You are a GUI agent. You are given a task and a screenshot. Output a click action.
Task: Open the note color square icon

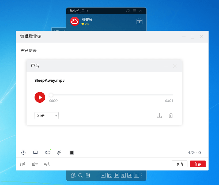click(x=72, y=153)
